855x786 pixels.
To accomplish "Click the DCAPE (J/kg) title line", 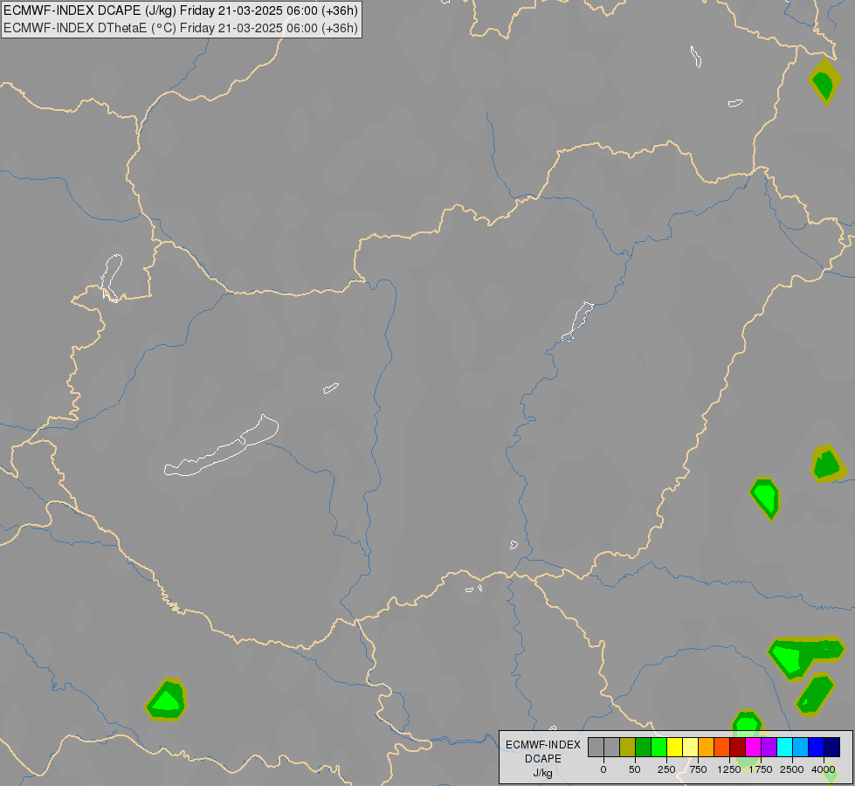I will (x=181, y=10).
